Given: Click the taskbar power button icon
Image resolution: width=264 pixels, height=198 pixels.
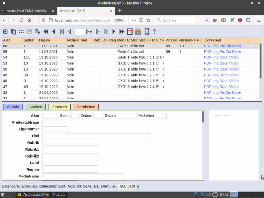Looking at the screenshot, I should [x=215, y=194].
